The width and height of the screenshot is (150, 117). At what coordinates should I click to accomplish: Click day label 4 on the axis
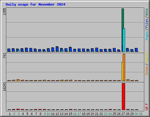point(23,114)
